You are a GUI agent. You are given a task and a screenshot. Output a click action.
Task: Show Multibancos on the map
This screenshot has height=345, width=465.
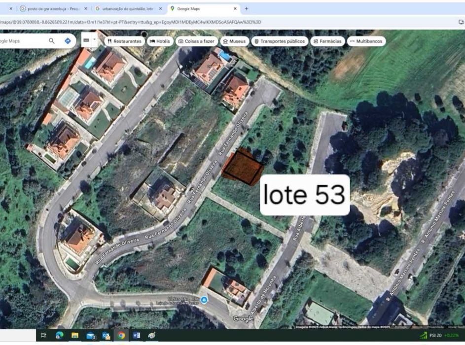pyautogui.click(x=366, y=41)
